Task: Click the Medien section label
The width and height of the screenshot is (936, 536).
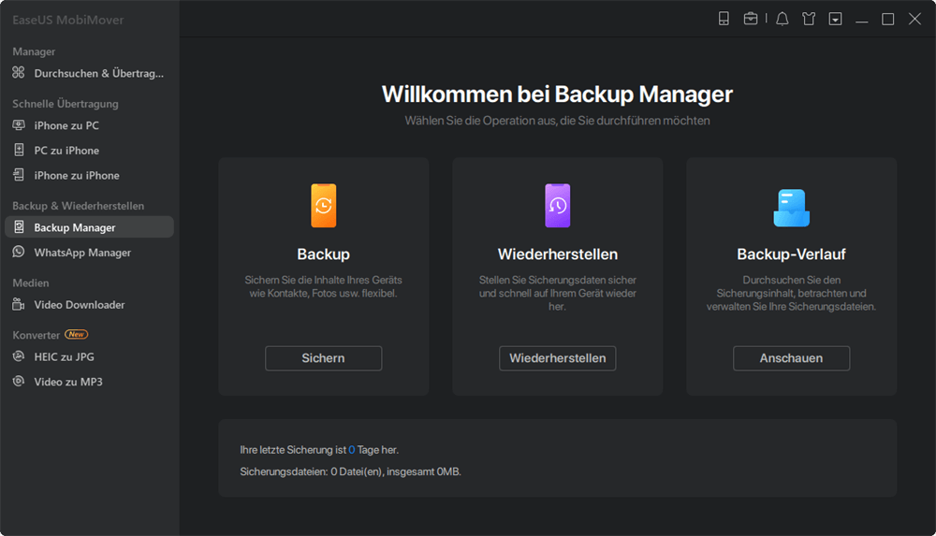Action: pos(31,282)
